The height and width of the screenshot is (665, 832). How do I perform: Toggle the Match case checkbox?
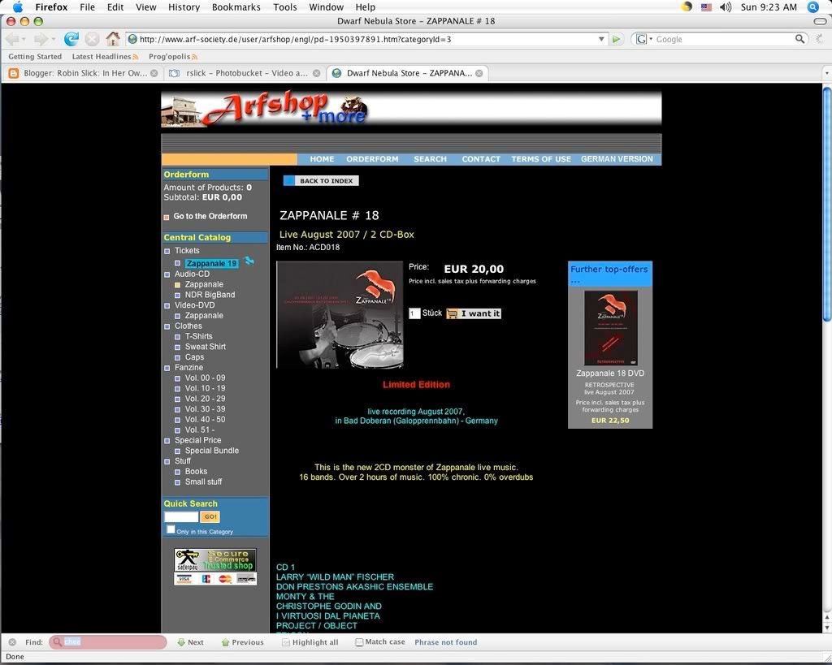coord(359,642)
